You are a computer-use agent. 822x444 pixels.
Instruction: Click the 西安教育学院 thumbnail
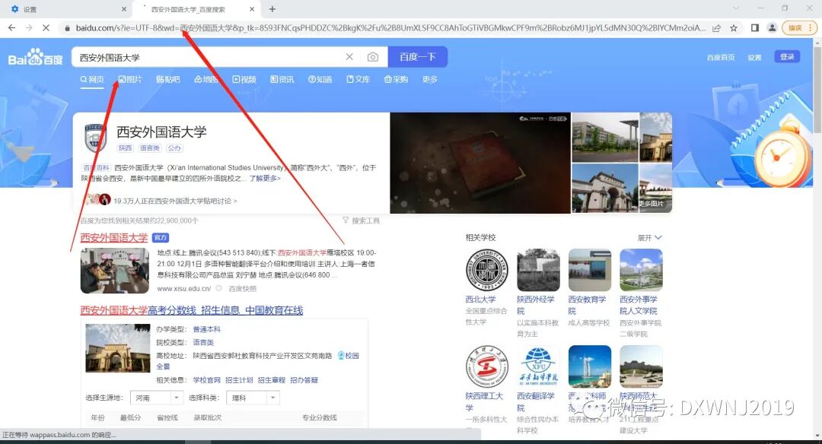[x=590, y=270]
